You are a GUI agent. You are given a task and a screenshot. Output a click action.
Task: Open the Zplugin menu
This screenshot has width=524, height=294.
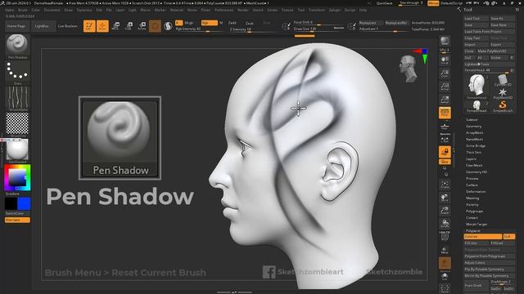pyautogui.click(x=334, y=10)
